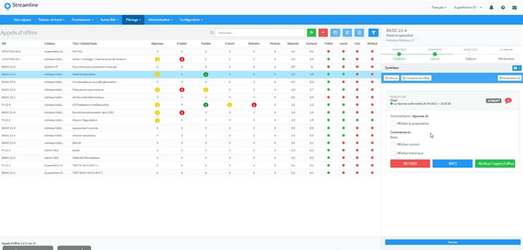
Task: Enable Afficher la proposition checkbox
Action: coord(393,124)
